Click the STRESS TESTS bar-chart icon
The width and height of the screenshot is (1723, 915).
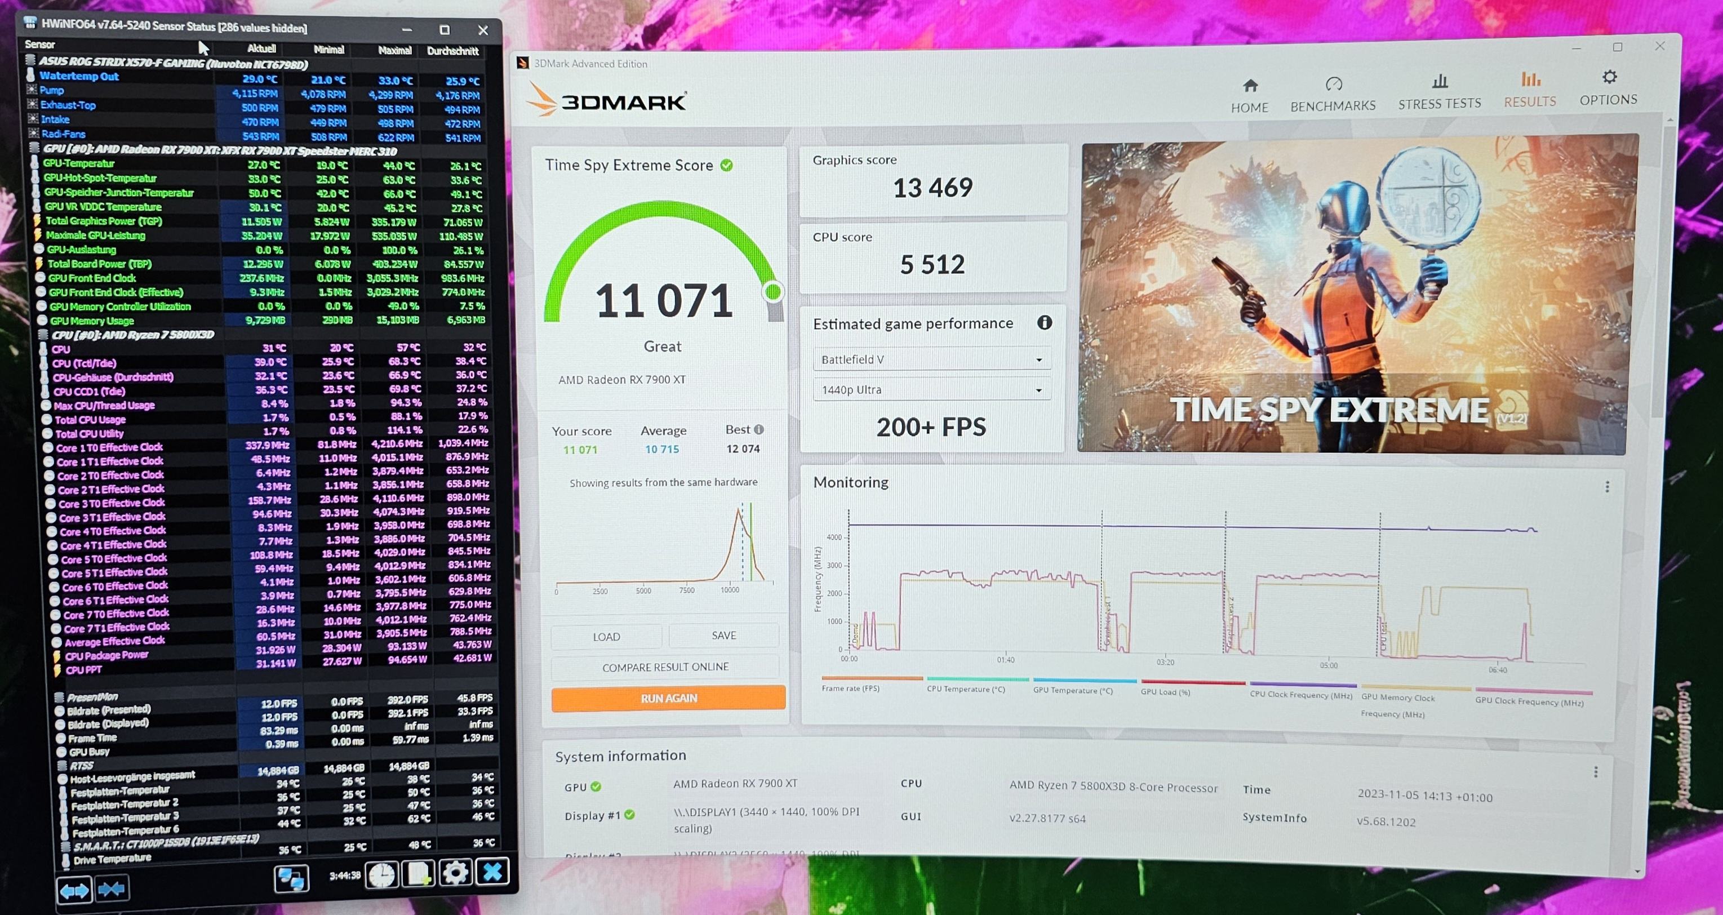coord(1440,82)
